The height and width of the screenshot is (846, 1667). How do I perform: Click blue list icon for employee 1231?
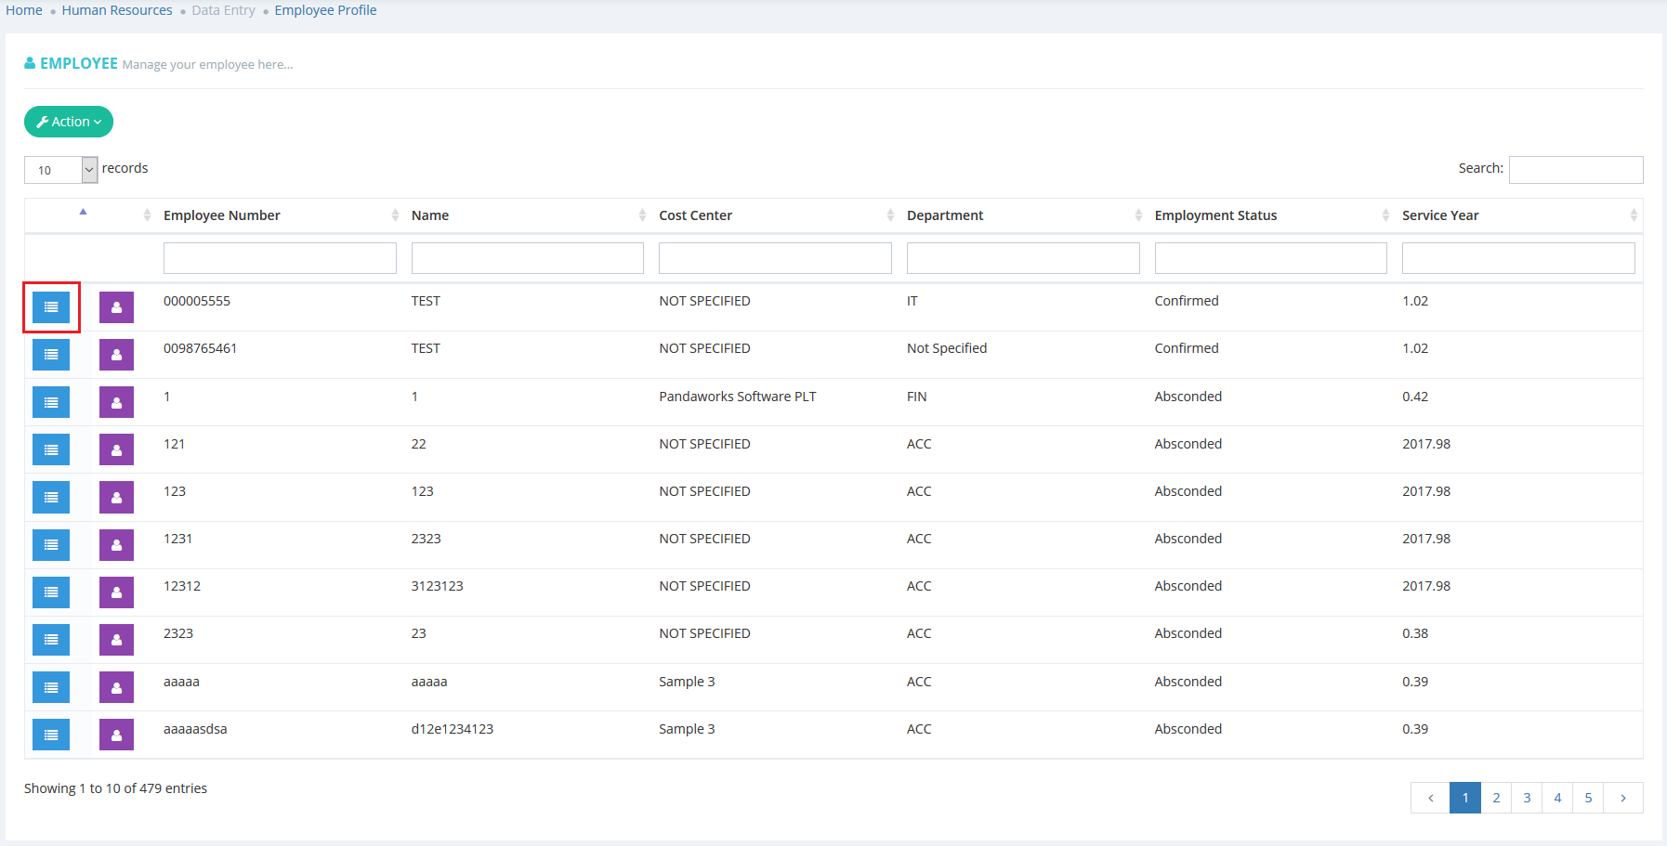(51, 545)
